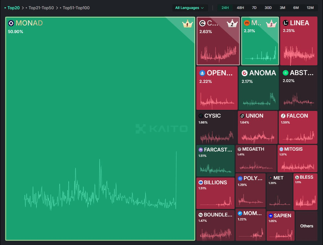Click the rank 3 crown badge
The height and width of the screenshot is (245, 323).
click(271, 24)
